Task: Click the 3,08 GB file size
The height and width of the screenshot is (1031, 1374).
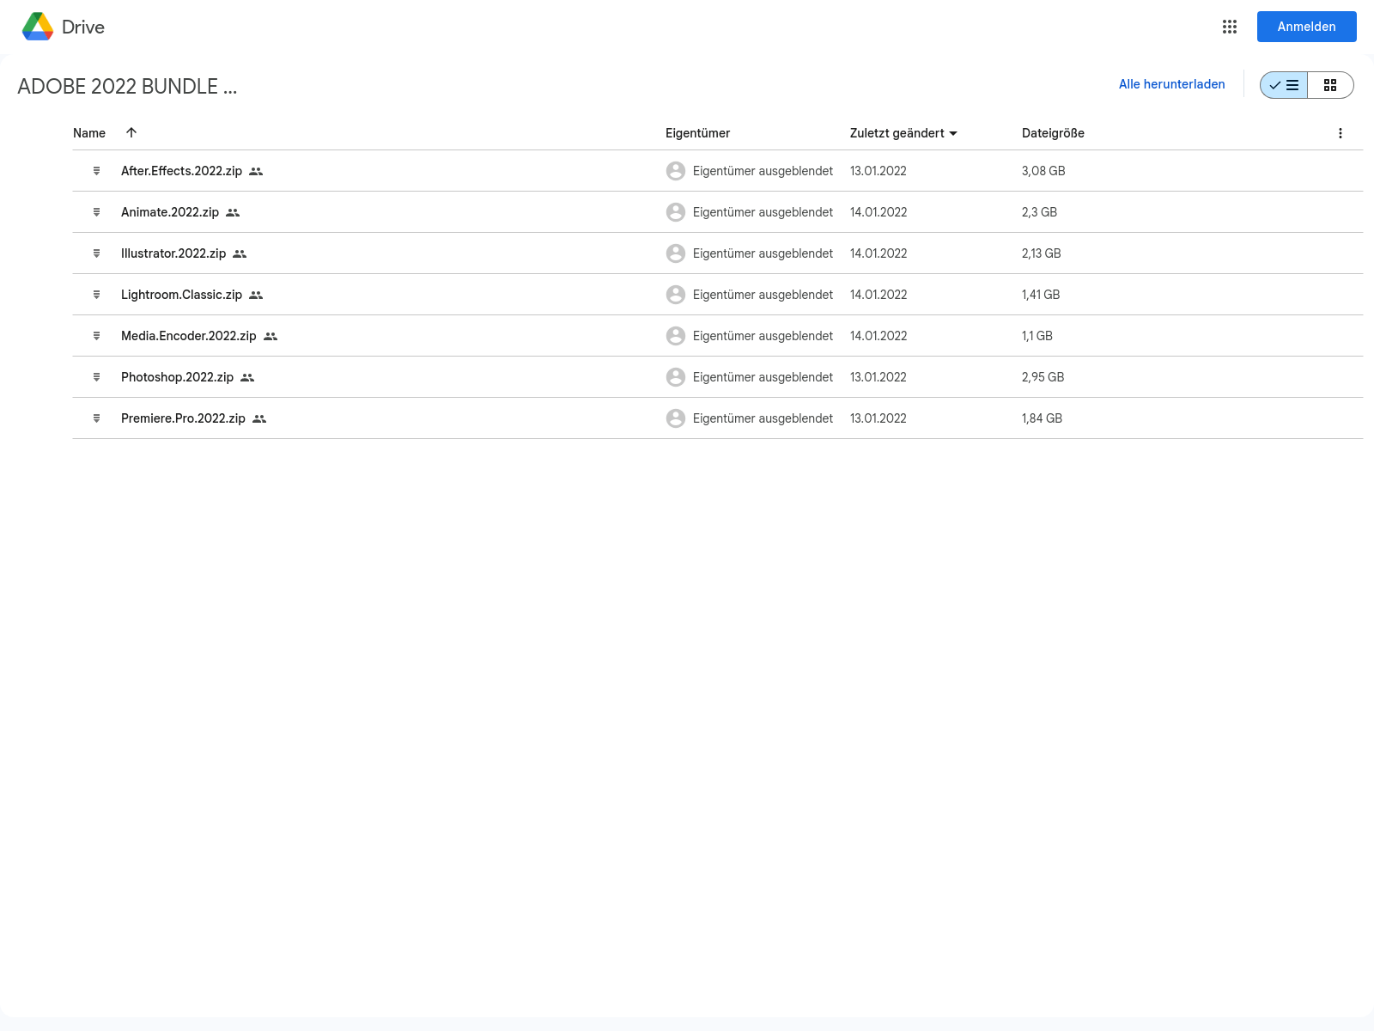Action: [1043, 171]
